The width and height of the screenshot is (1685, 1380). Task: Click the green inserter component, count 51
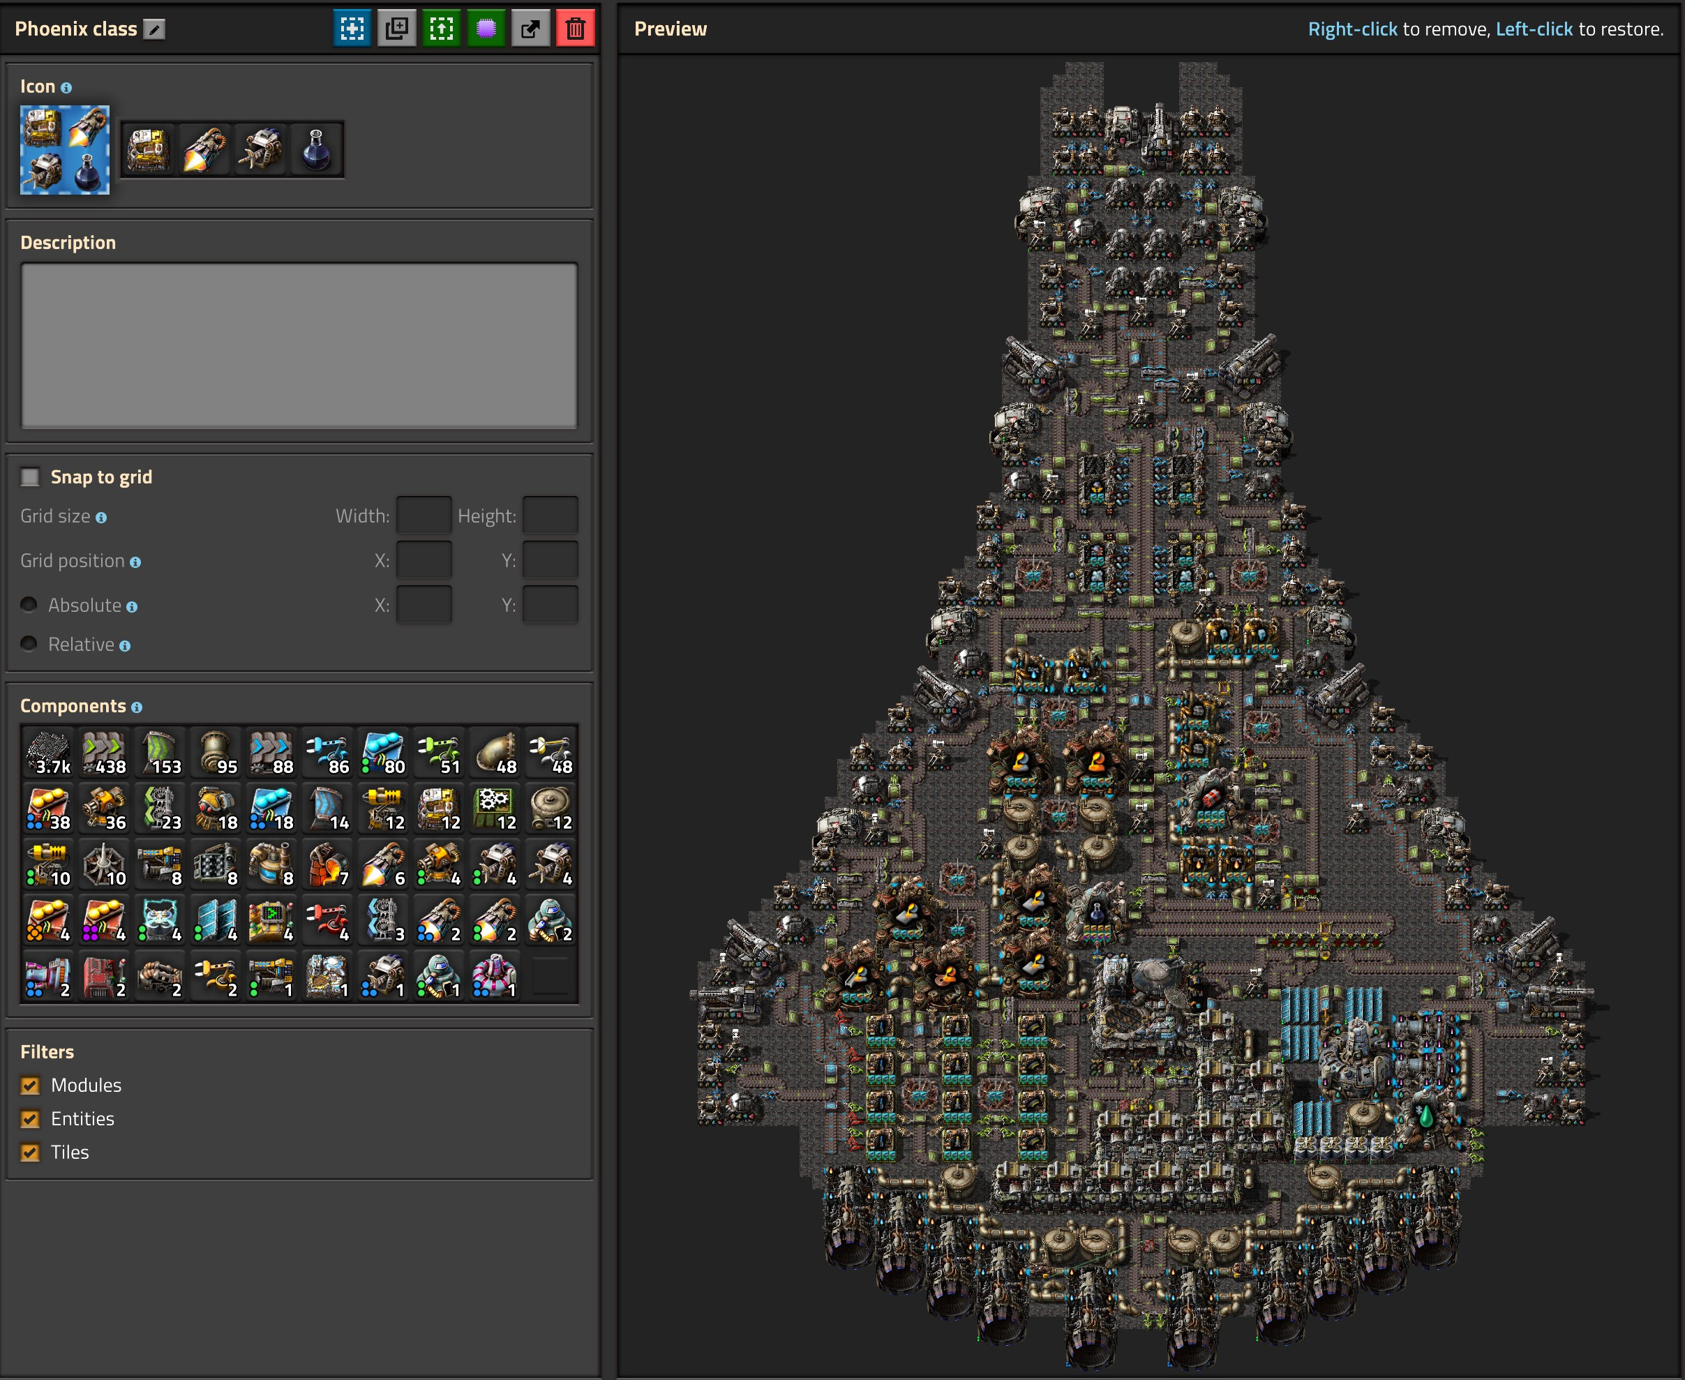[x=438, y=753]
